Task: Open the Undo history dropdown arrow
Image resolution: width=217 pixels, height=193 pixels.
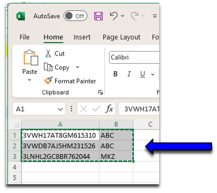Action: coord(123,16)
